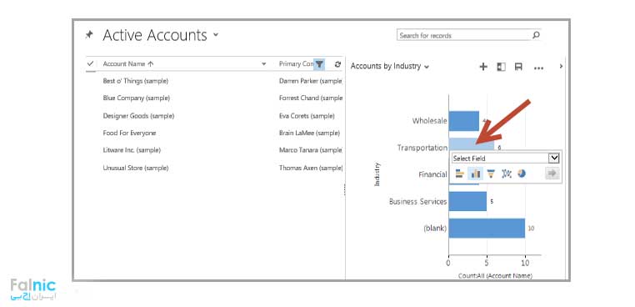
Task: Open contact Thomas Axen (sample)
Action: [x=311, y=168]
